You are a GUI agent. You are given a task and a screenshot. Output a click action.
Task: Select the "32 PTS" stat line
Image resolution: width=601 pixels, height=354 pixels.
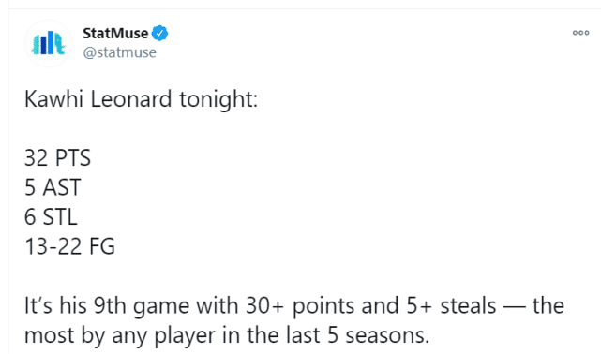(x=57, y=158)
